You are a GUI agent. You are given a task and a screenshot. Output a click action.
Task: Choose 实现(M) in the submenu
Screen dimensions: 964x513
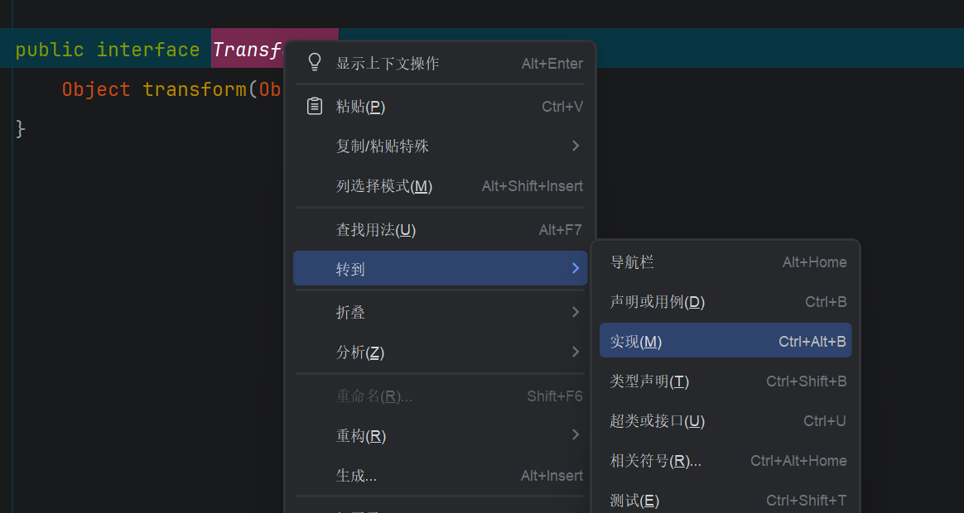click(725, 340)
